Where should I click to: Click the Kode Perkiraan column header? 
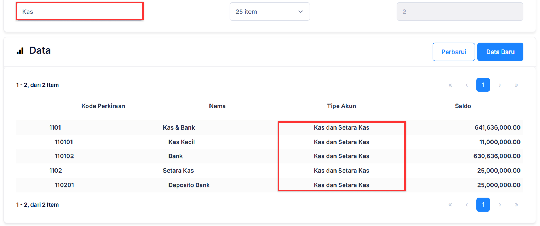click(103, 106)
